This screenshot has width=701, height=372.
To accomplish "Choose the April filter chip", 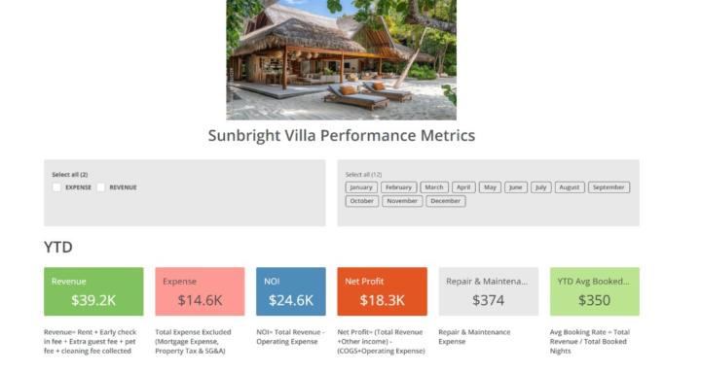I will (463, 187).
